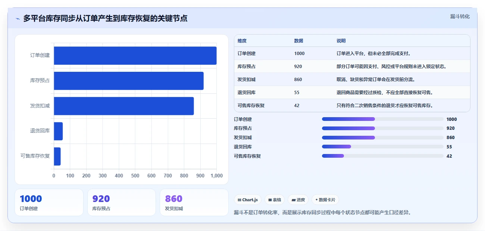Open the 1000 订单创建 data card
The width and height of the screenshot is (485, 231).
49,202
